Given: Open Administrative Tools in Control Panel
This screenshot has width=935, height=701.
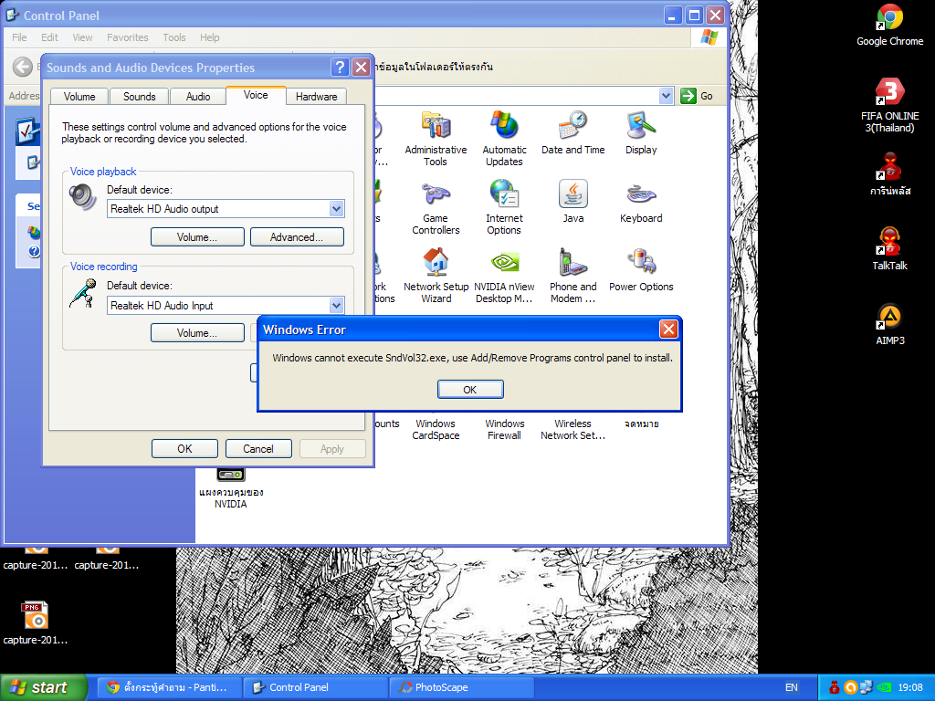Looking at the screenshot, I should pos(436,139).
